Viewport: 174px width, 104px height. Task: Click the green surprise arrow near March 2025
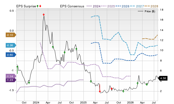tap(91, 81)
